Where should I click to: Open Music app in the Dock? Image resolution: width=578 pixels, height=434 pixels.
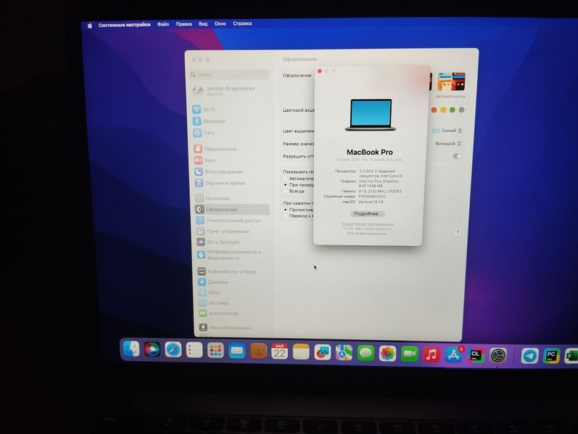click(x=431, y=355)
